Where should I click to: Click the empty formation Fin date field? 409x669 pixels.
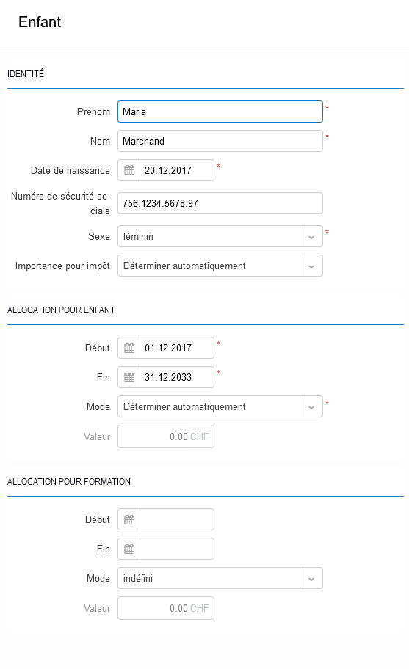coord(177,549)
